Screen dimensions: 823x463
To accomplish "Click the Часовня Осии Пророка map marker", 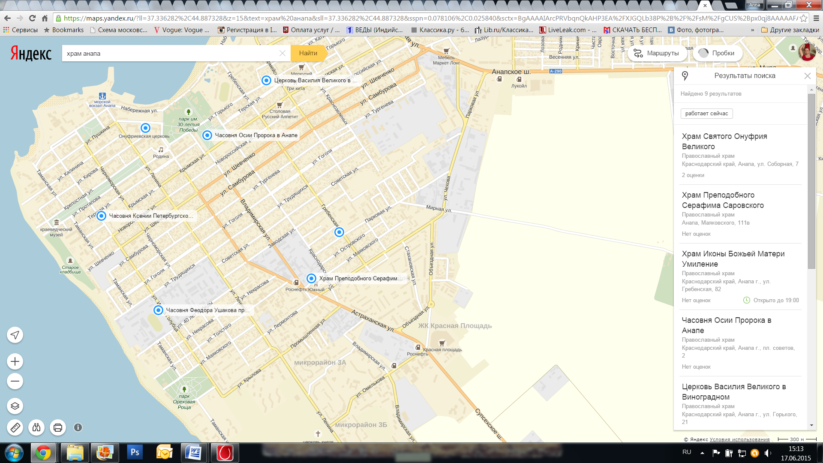I will click(x=207, y=135).
